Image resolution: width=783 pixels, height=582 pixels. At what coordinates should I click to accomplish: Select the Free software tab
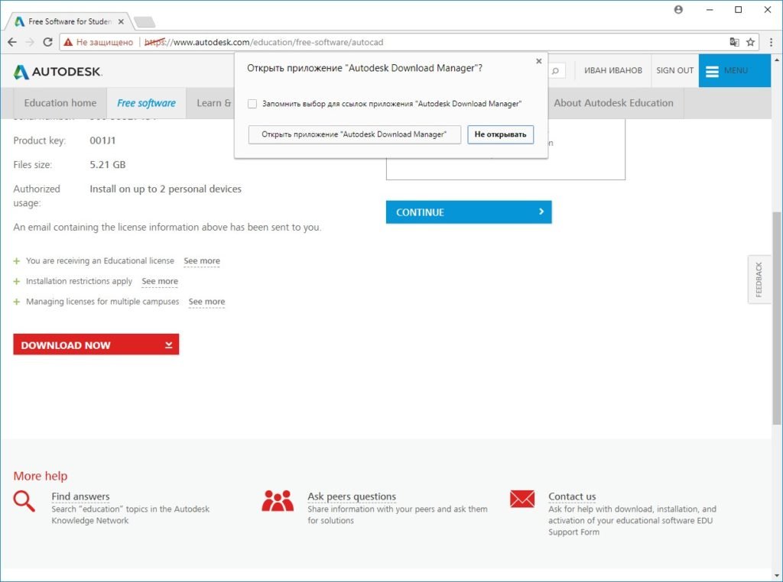tap(146, 103)
